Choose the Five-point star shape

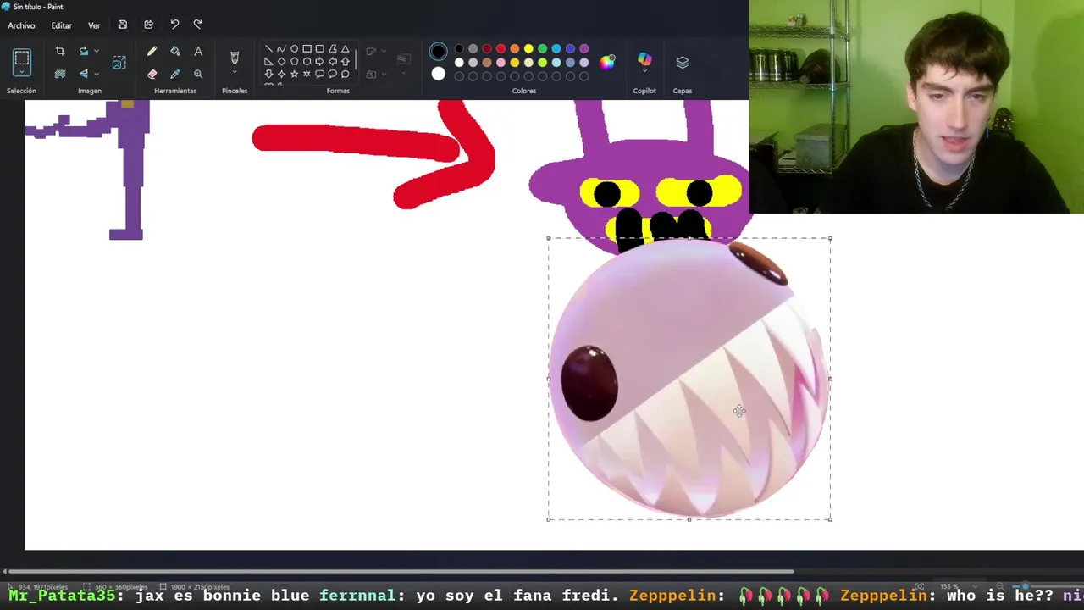click(x=294, y=75)
